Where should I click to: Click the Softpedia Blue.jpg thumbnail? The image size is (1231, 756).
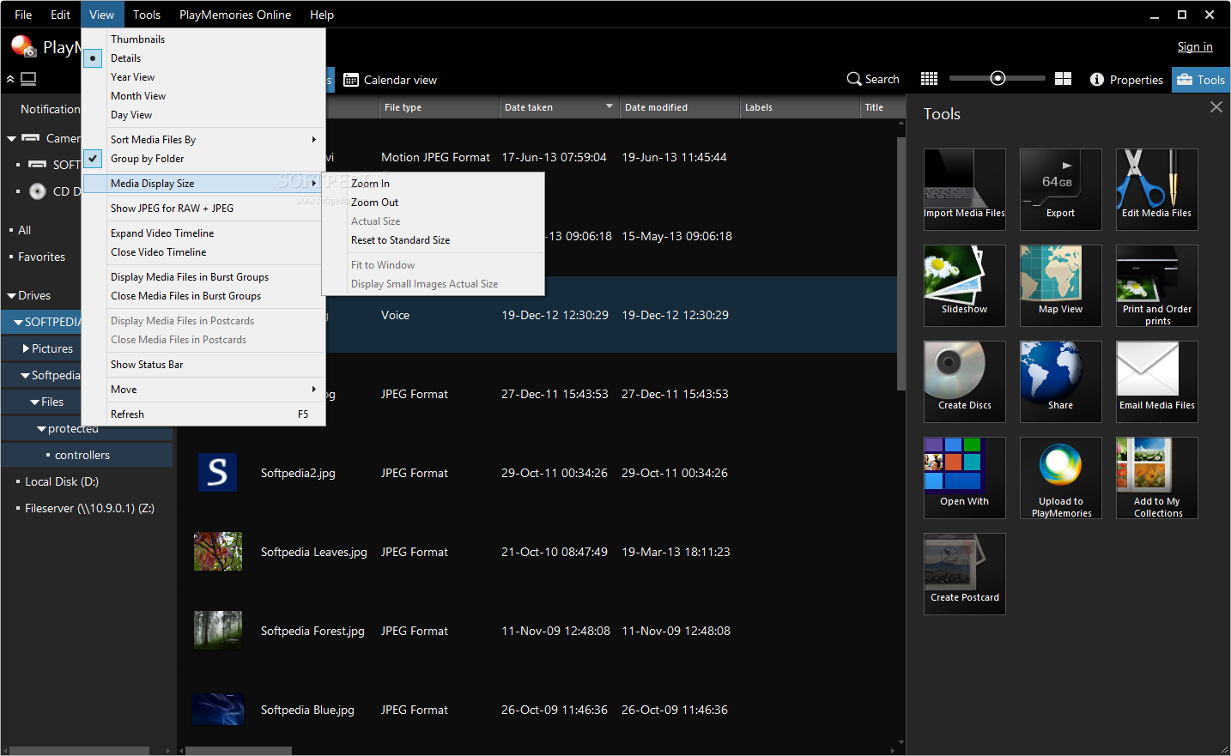click(218, 710)
